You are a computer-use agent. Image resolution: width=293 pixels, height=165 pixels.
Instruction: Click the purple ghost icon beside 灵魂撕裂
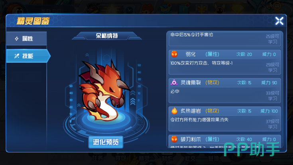tap(174, 82)
